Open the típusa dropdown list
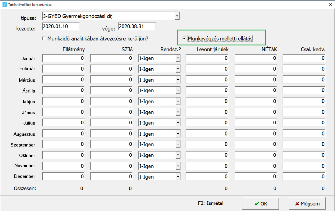 pyautogui.click(x=177, y=16)
